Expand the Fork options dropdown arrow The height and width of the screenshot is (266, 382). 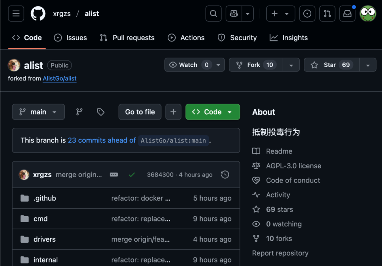pos(291,65)
